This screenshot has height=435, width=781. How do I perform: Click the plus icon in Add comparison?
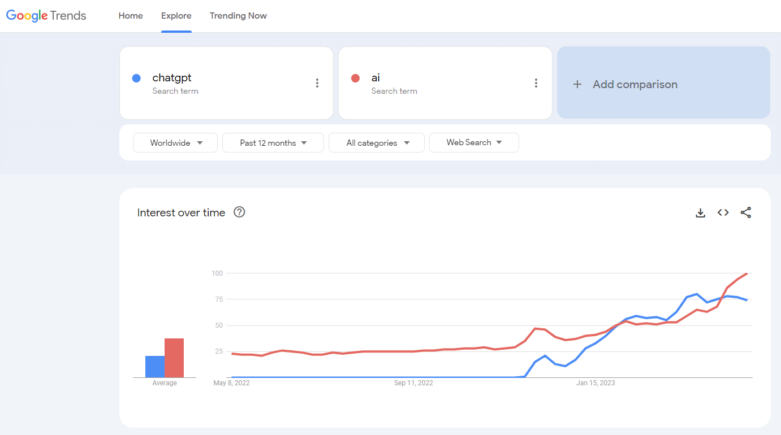pyautogui.click(x=577, y=84)
